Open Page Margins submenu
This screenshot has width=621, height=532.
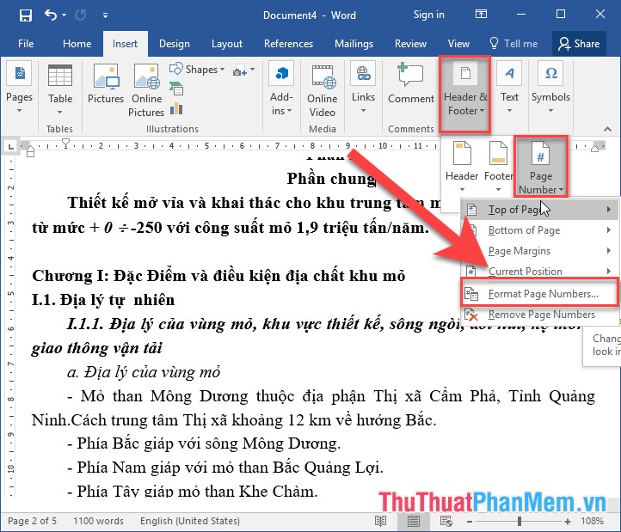(x=539, y=251)
